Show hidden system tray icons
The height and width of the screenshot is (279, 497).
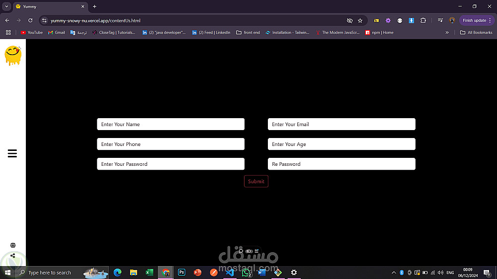394,273
